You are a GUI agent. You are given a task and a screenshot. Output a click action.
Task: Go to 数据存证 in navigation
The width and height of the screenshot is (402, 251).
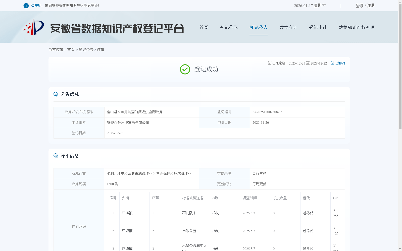point(288,27)
